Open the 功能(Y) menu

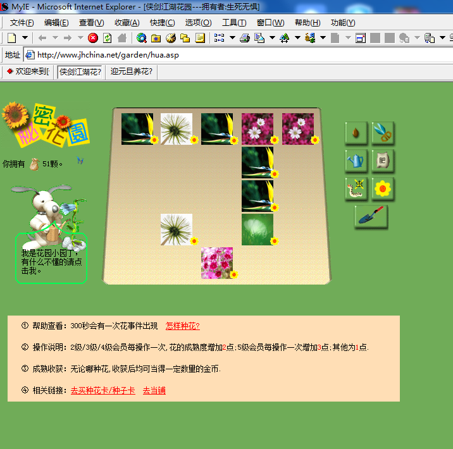coord(343,23)
